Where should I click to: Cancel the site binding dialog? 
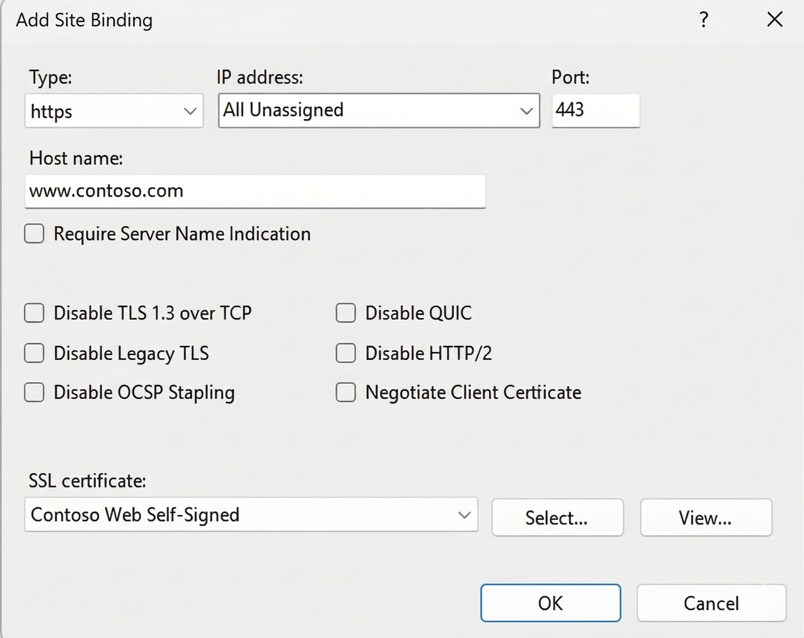tap(711, 603)
